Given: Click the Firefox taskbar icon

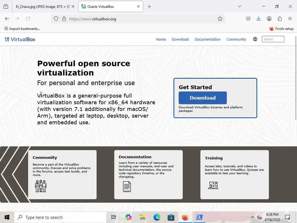Looking at the screenshot, I should coord(185,217).
